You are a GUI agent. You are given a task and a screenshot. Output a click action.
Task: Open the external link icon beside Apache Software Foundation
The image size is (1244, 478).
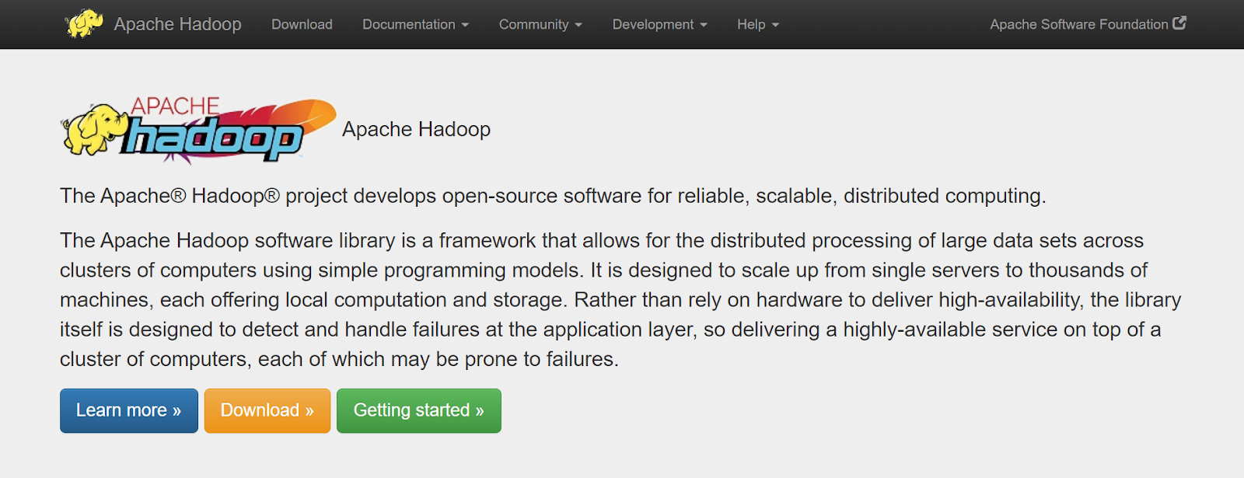pyautogui.click(x=1179, y=23)
